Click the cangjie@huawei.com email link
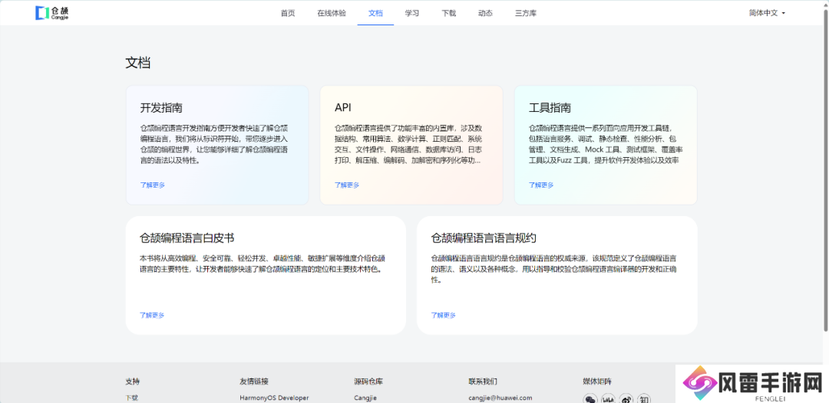 tap(500, 398)
